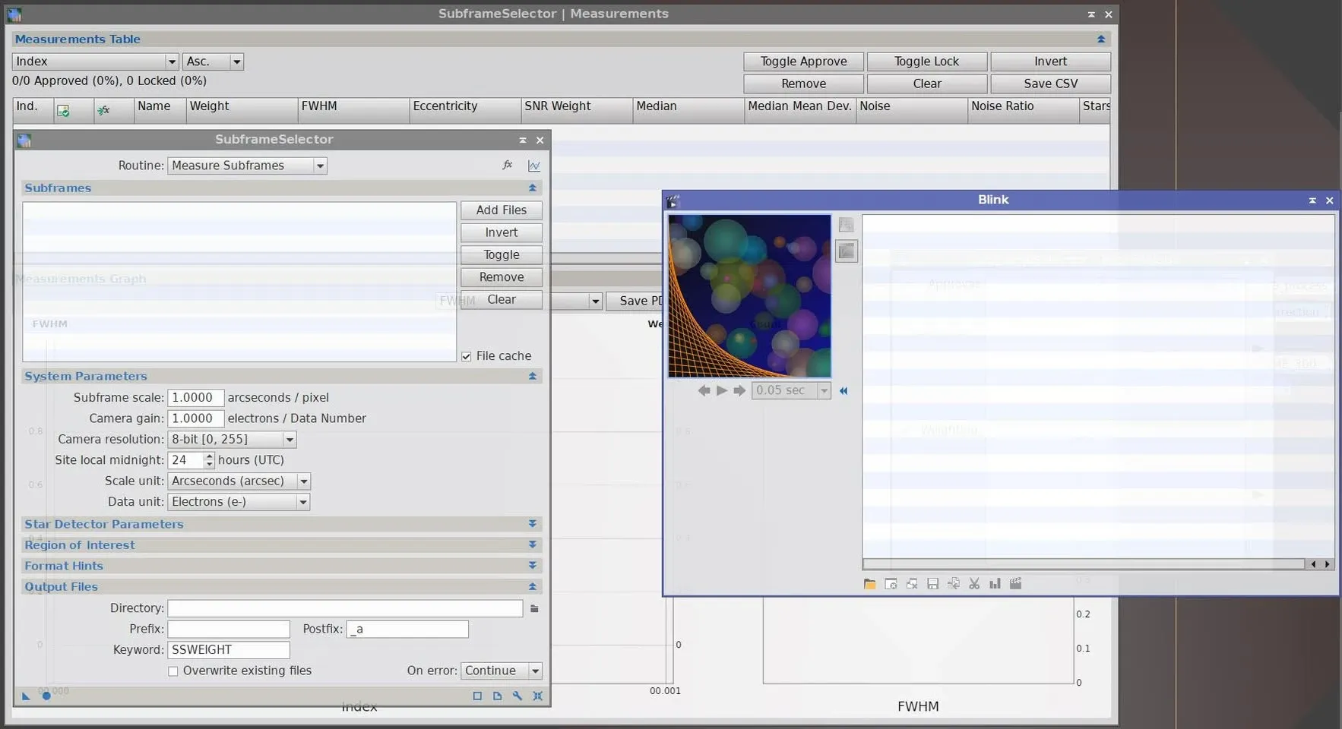
Task: Click Blink file list horizontal scrollbar
Action: tap(1083, 564)
